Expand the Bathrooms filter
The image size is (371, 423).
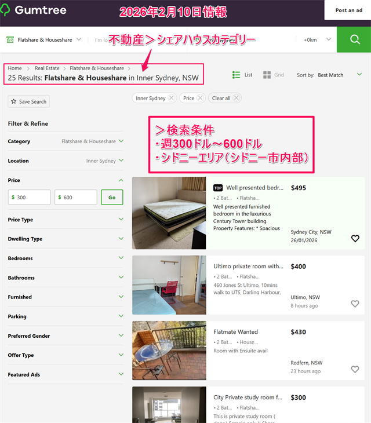pos(121,277)
